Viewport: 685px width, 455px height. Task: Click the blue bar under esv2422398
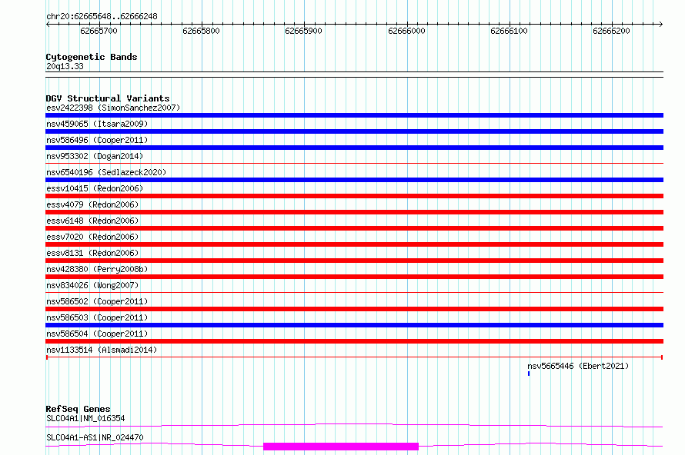(x=354, y=115)
